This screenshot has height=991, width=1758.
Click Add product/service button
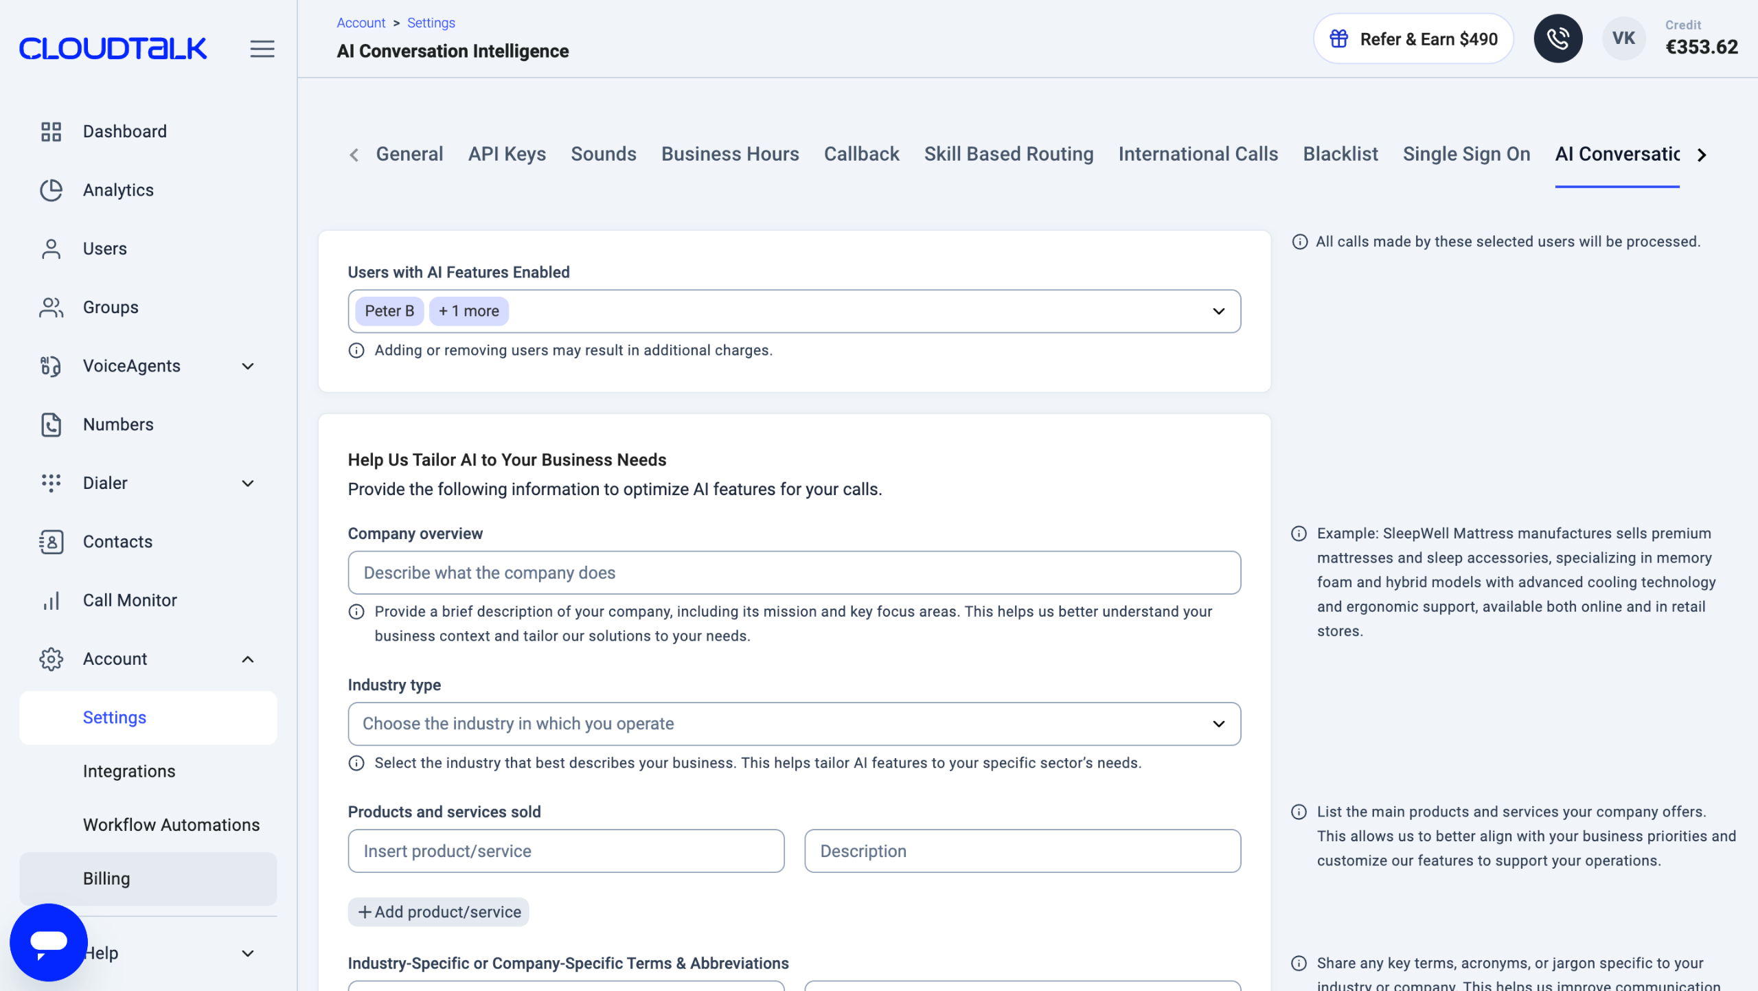pyautogui.click(x=438, y=911)
